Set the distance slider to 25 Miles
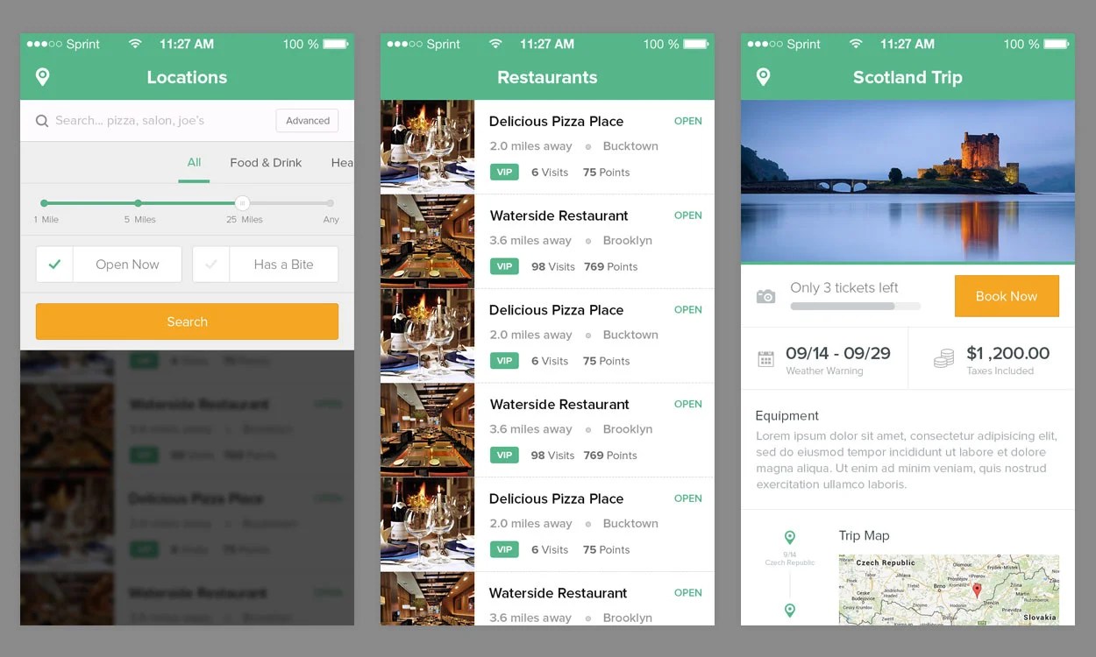The image size is (1096, 657). (x=243, y=203)
